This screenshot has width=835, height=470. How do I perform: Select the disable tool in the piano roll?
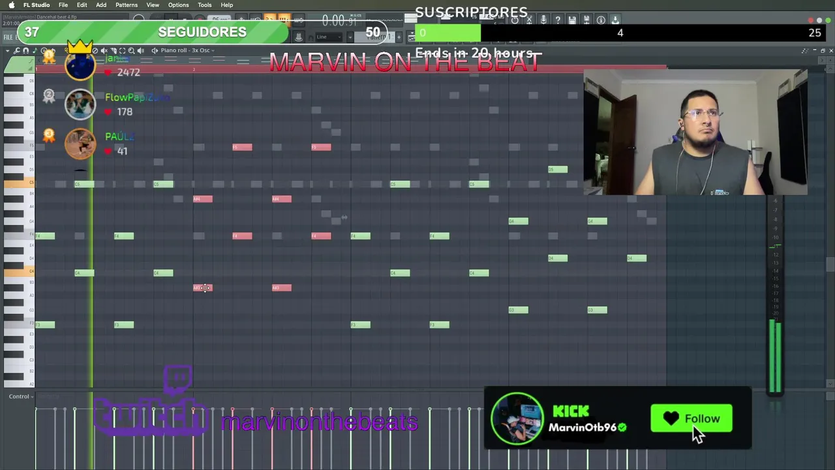(95, 50)
